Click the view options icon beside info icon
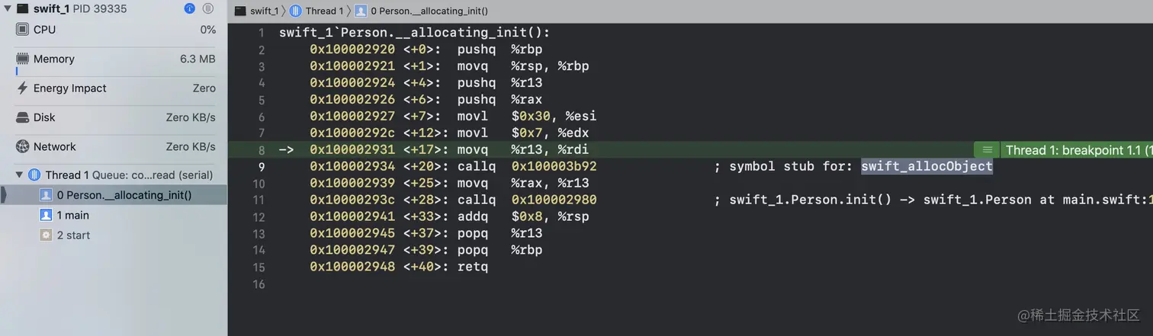The image size is (1153, 336). coord(208,8)
